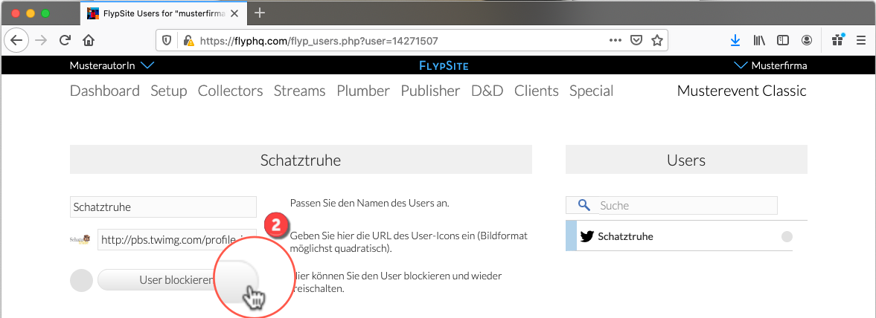Click the browser reload button

click(65, 40)
